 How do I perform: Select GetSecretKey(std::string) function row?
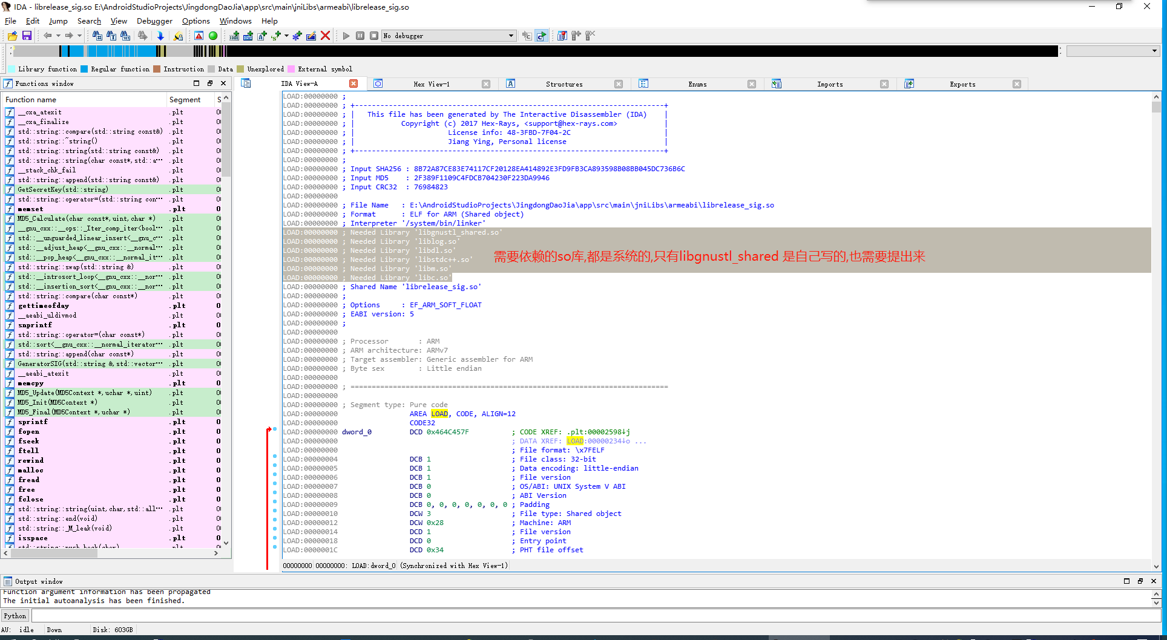tap(113, 189)
